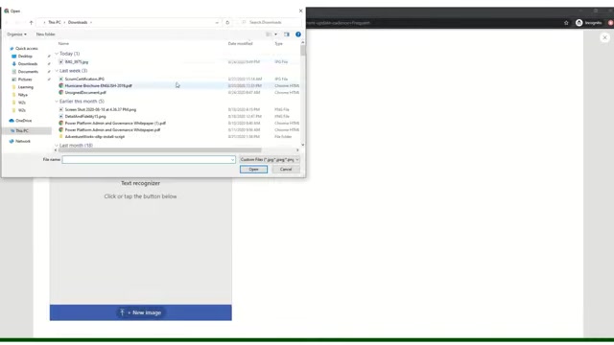
Task: Click the New image upload button
Action: tap(141, 312)
